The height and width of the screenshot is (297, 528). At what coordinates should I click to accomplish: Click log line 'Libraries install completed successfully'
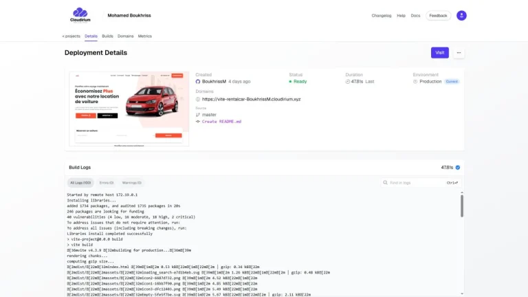[x=110, y=234]
